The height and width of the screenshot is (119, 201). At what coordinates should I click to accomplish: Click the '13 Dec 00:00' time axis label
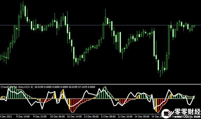coord(91,117)
